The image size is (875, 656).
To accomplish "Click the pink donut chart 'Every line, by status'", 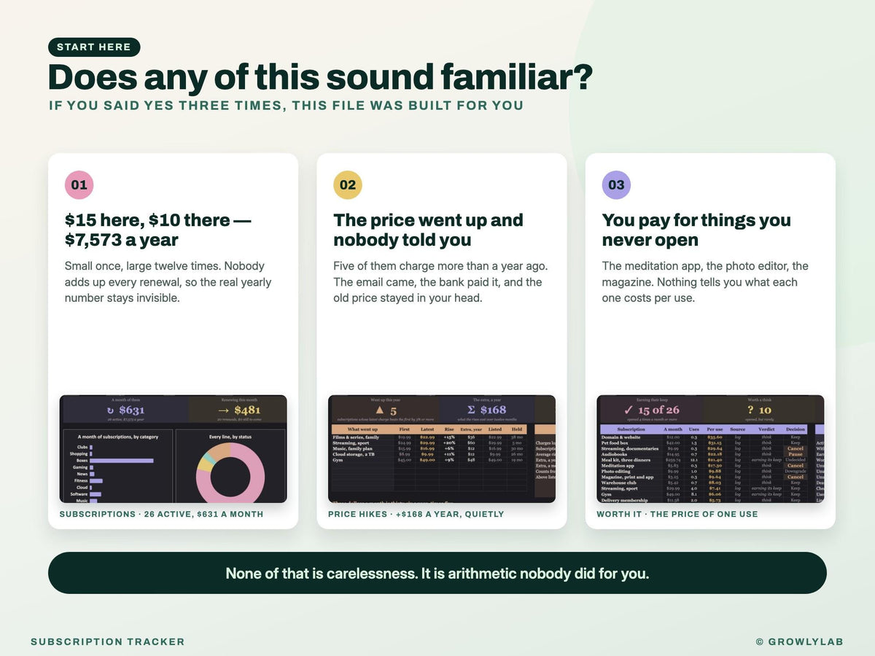I will pyautogui.click(x=230, y=473).
